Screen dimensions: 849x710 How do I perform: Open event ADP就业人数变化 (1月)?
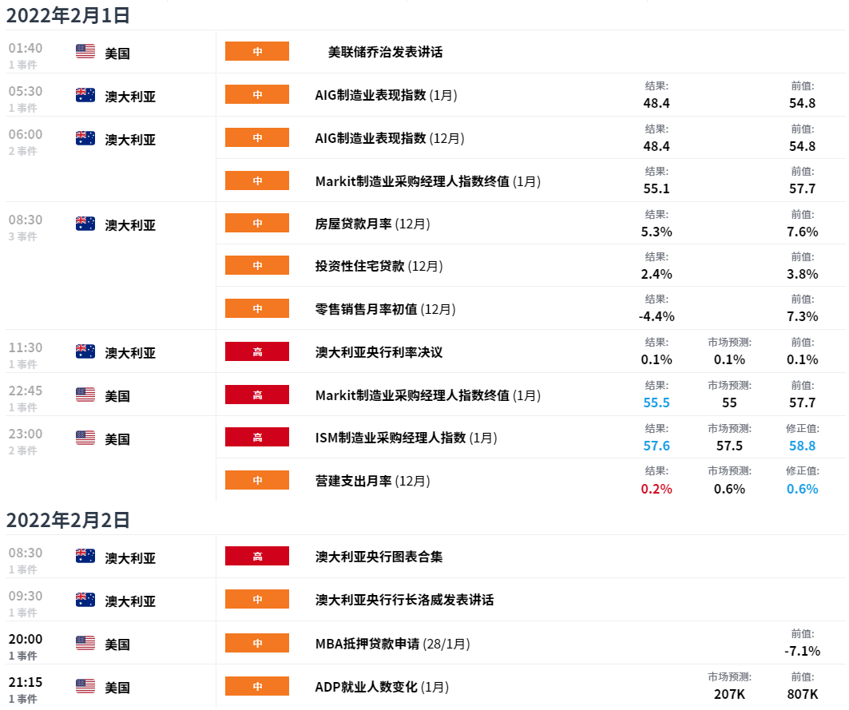pos(383,688)
